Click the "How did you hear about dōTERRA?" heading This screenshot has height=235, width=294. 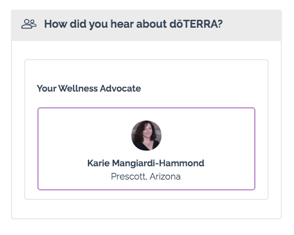pos(133,24)
